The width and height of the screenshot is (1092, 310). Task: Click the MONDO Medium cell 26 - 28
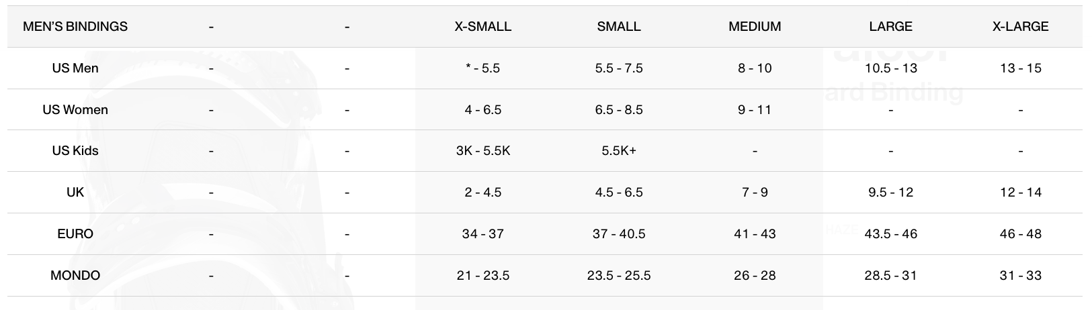[755, 276]
